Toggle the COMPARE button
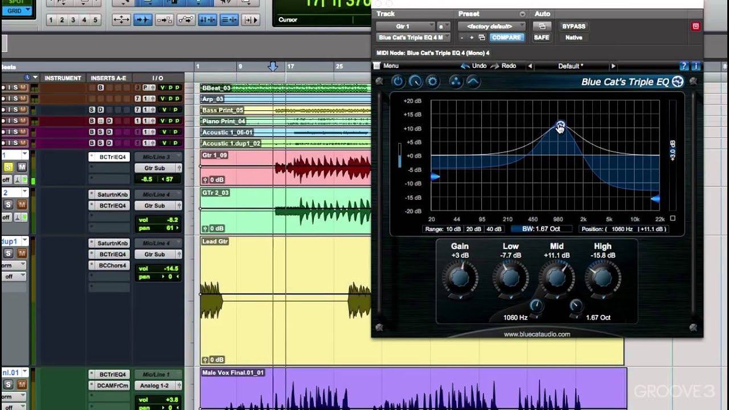 tap(506, 38)
